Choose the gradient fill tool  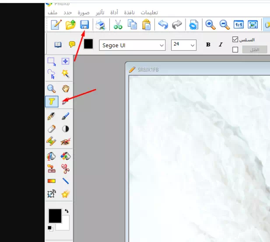[x=52, y=181]
